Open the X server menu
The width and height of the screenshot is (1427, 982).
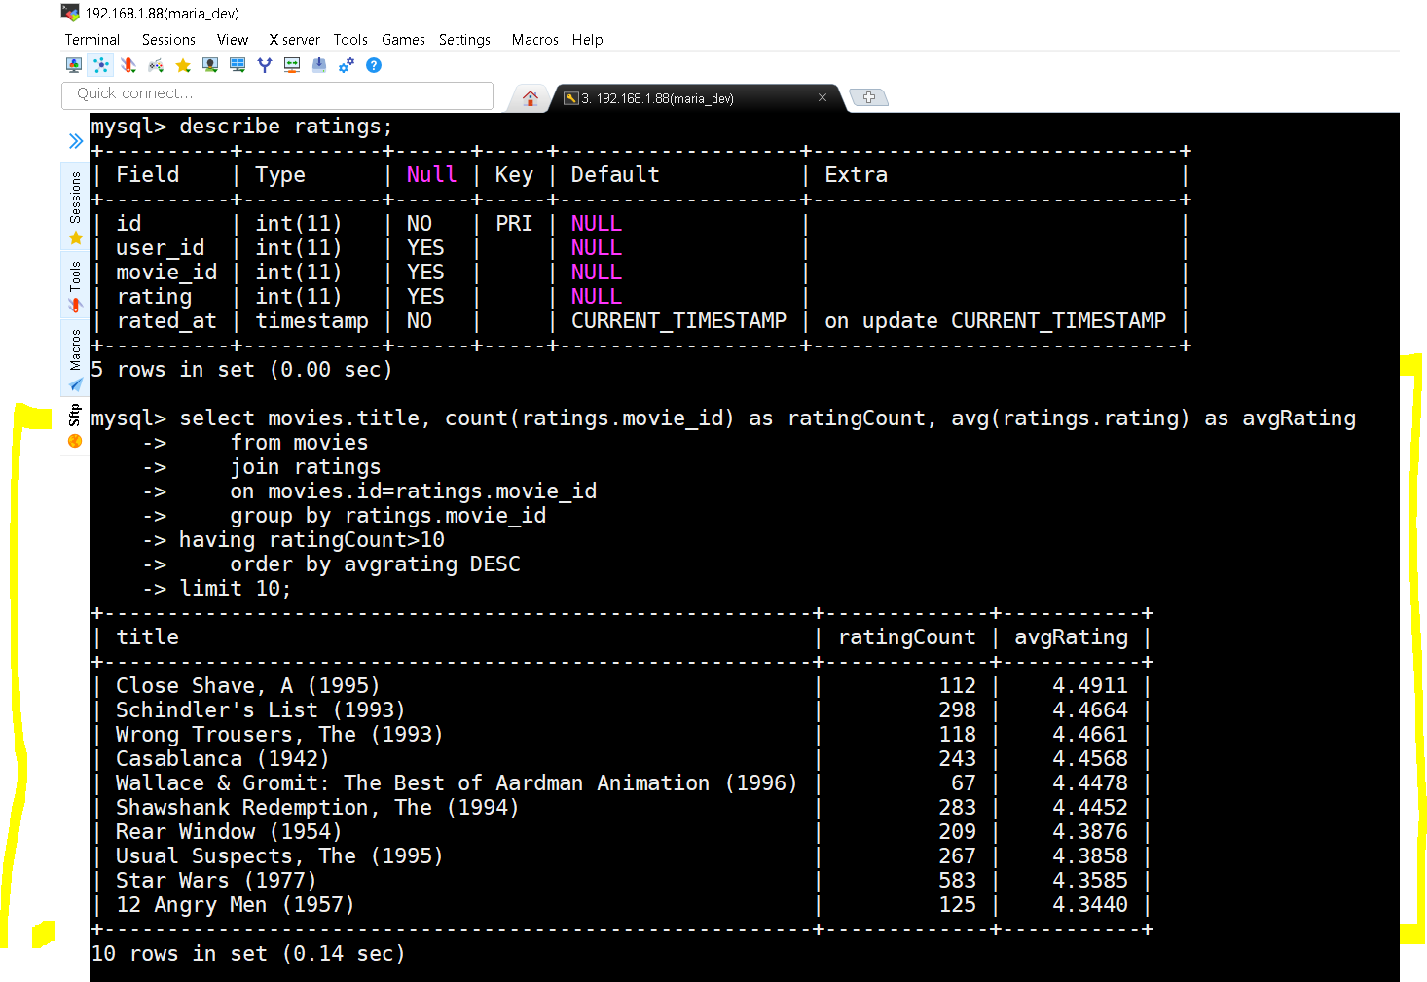click(x=295, y=40)
